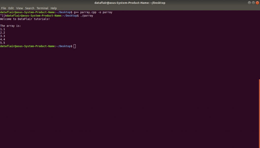Click 'The array is:' output line

tap(10, 26)
